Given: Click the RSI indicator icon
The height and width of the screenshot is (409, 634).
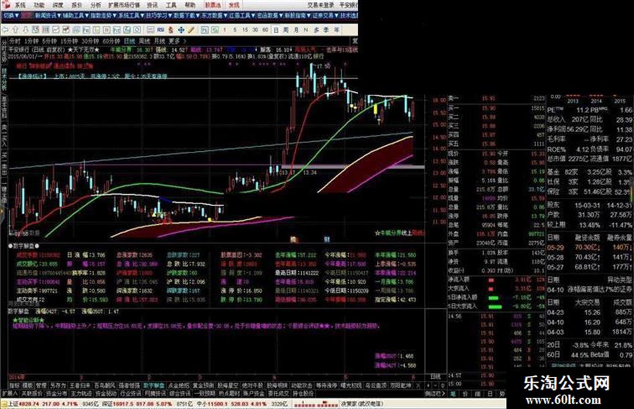Looking at the screenshot, I should [160, 30].
